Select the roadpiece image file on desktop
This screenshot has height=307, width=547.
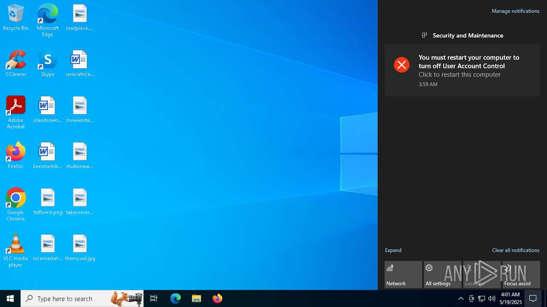point(79,18)
